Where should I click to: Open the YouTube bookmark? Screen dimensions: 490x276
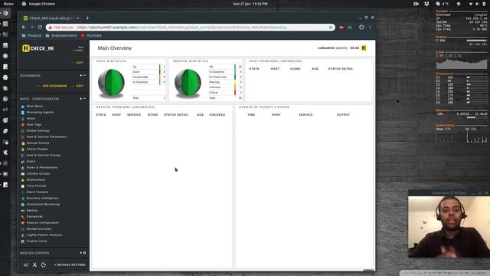click(x=91, y=36)
